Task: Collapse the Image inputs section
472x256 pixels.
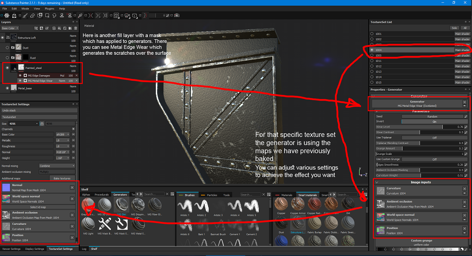Action: (x=377, y=182)
